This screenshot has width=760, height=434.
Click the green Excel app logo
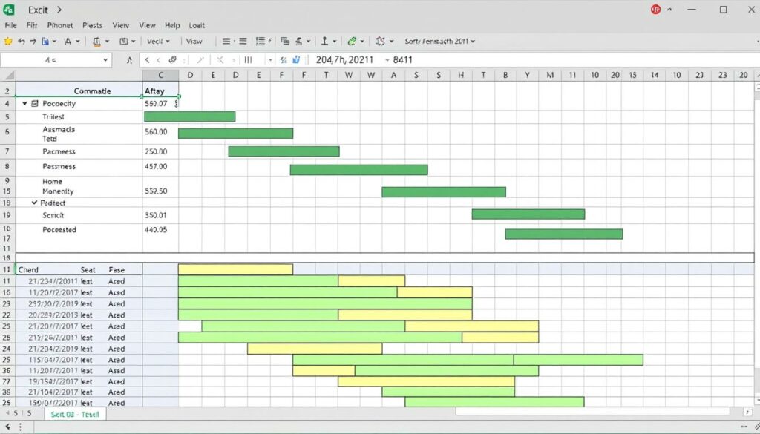click(x=9, y=10)
